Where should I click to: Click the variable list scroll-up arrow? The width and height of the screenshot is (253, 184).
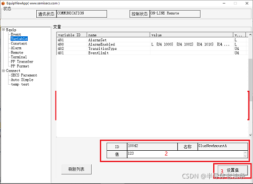[x=250, y=35]
